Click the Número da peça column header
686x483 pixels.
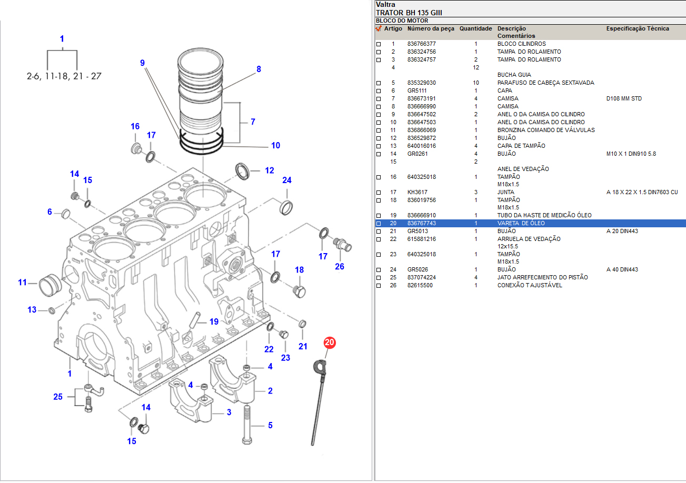coord(430,28)
